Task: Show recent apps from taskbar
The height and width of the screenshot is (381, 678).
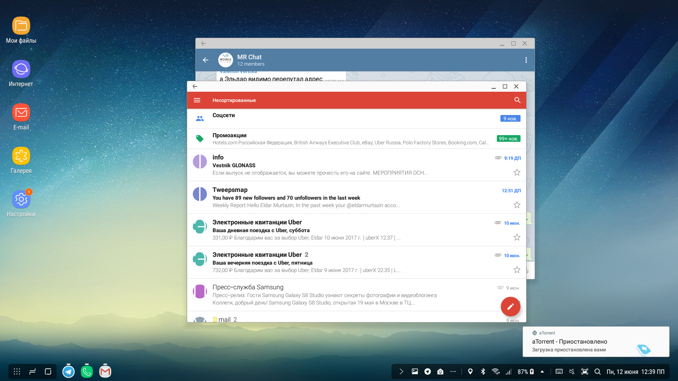Action: coord(32,371)
